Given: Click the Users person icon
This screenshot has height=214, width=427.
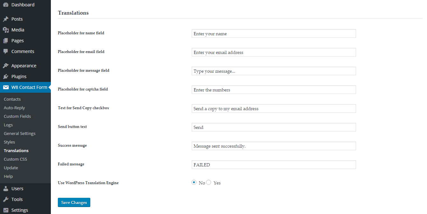Looking at the screenshot, I should [x=6, y=189].
